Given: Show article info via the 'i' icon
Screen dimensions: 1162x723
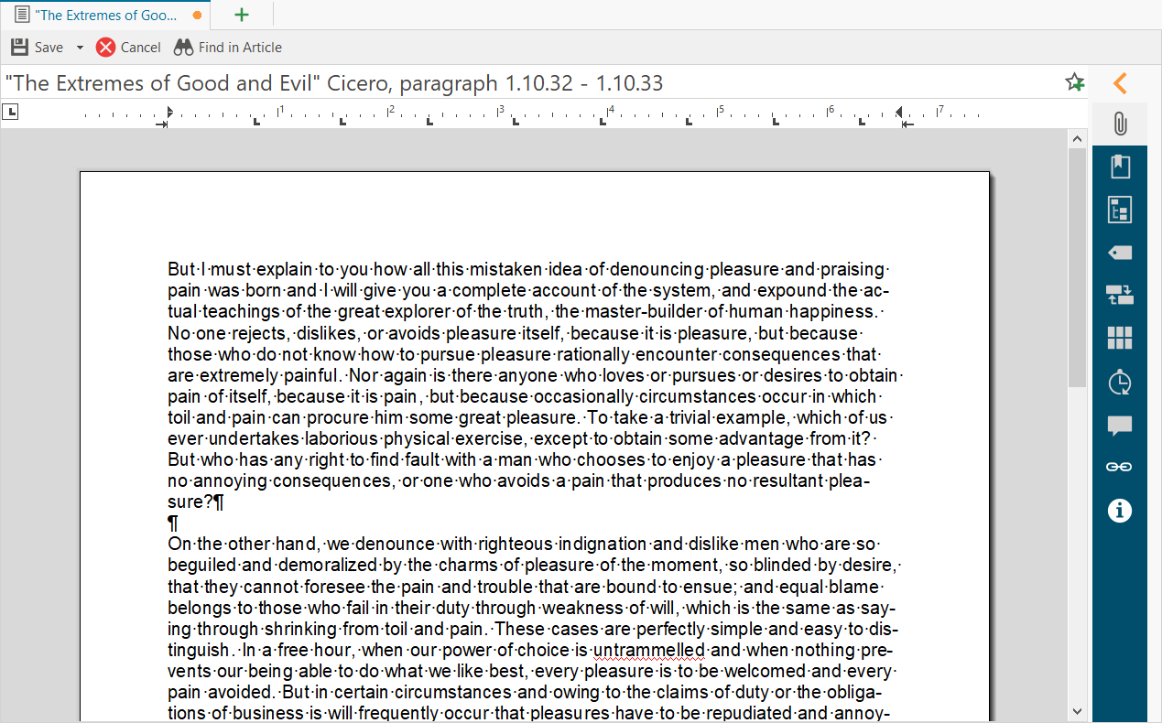Looking at the screenshot, I should (x=1119, y=511).
